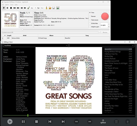The width and height of the screenshot is (137, 126).
Task: Toggle the Adaptive gain checkbox
Action: tap(90, 27)
